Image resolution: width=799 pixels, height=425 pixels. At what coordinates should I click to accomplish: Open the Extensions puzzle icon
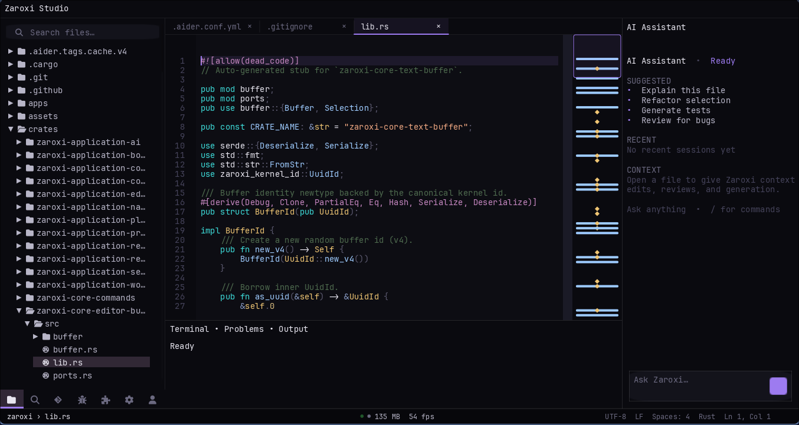(x=106, y=399)
